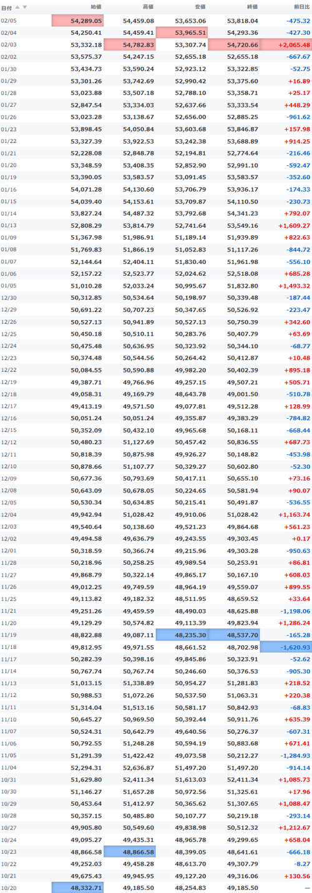
Task: Select the highlighted change +2,065.48
Action: coord(286,44)
